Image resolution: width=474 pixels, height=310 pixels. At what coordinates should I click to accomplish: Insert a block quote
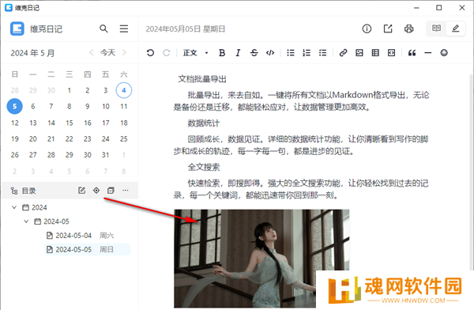point(412,53)
